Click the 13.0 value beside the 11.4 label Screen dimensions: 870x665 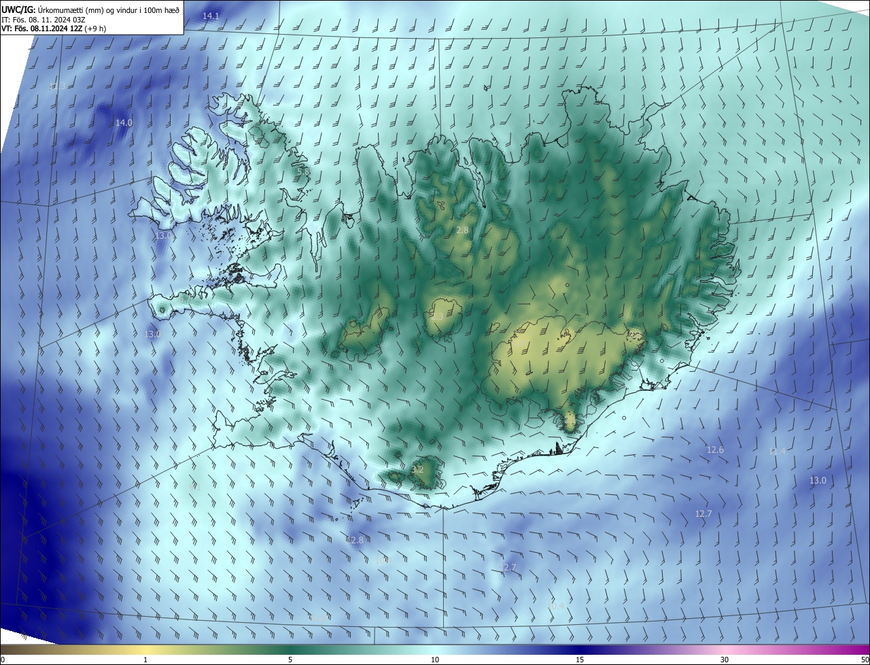818,481
